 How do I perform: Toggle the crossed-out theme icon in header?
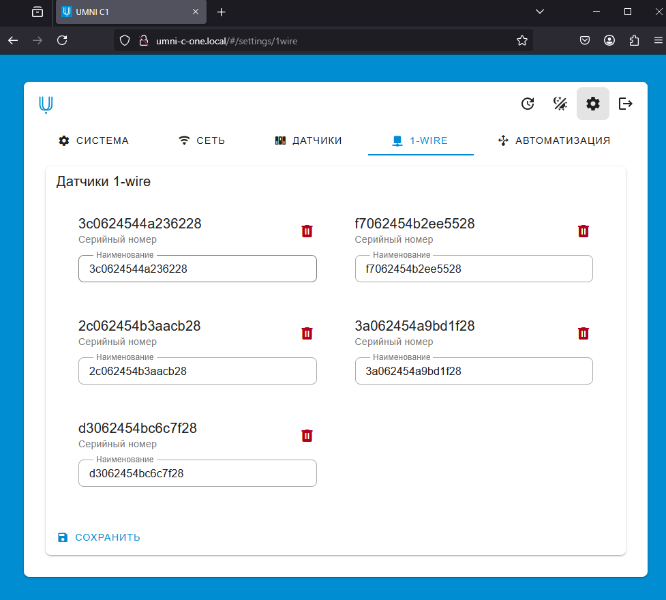click(560, 104)
